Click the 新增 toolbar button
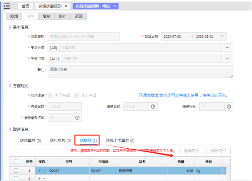This screenshot has height=181, width=252. [14, 16]
